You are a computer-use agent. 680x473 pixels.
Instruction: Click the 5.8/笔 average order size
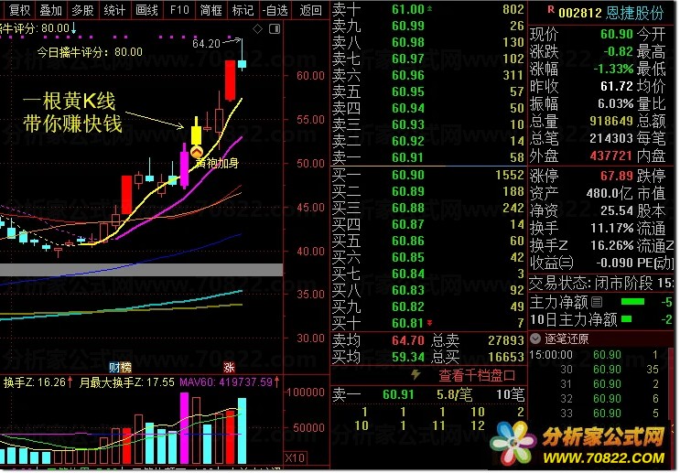pos(454,394)
